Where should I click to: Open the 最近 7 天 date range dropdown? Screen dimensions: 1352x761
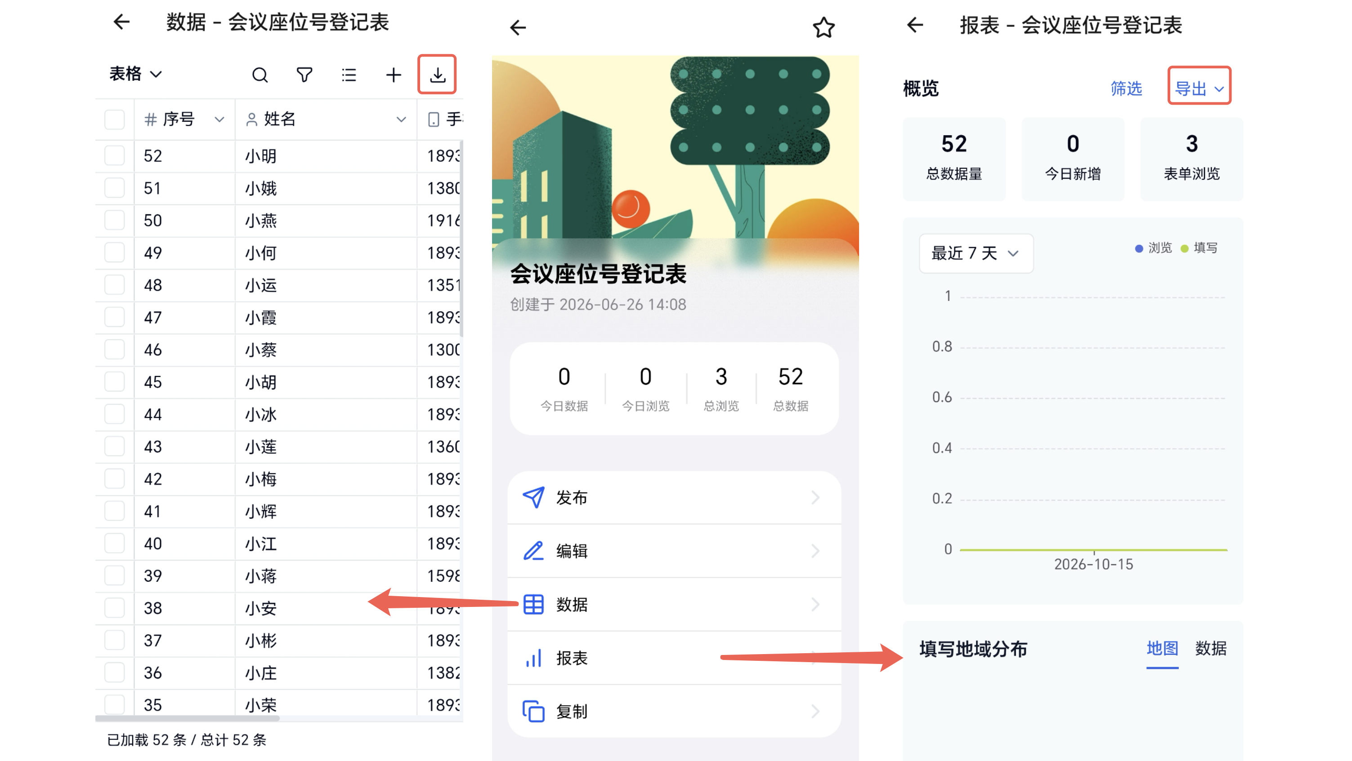tap(976, 253)
